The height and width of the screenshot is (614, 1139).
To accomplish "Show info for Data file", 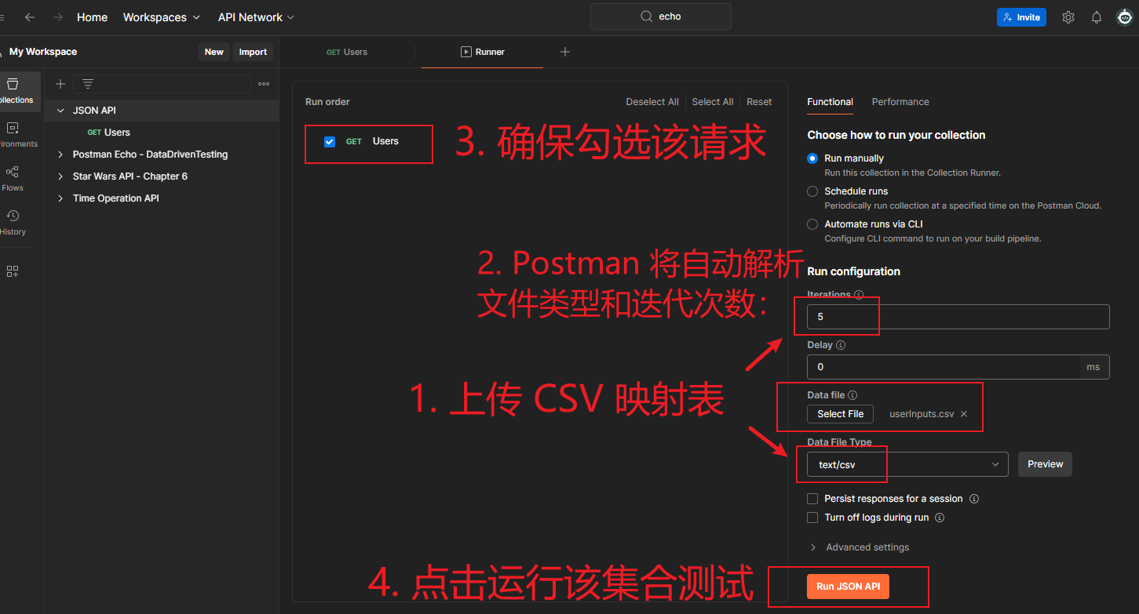I will (x=852, y=395).
